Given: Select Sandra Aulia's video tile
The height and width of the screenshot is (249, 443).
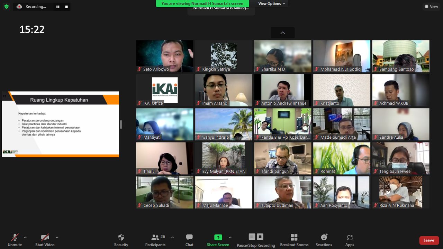Looking at the screenshot, I should point(401,124).
